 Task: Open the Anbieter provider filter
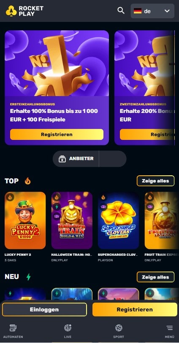coord(76,158)
